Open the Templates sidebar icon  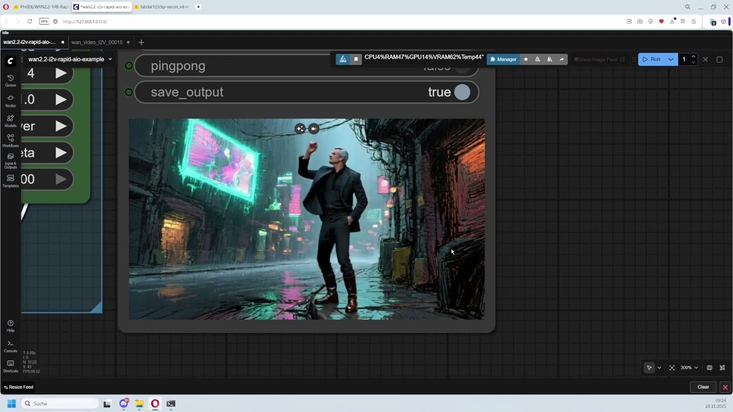[x=10, y=181]
